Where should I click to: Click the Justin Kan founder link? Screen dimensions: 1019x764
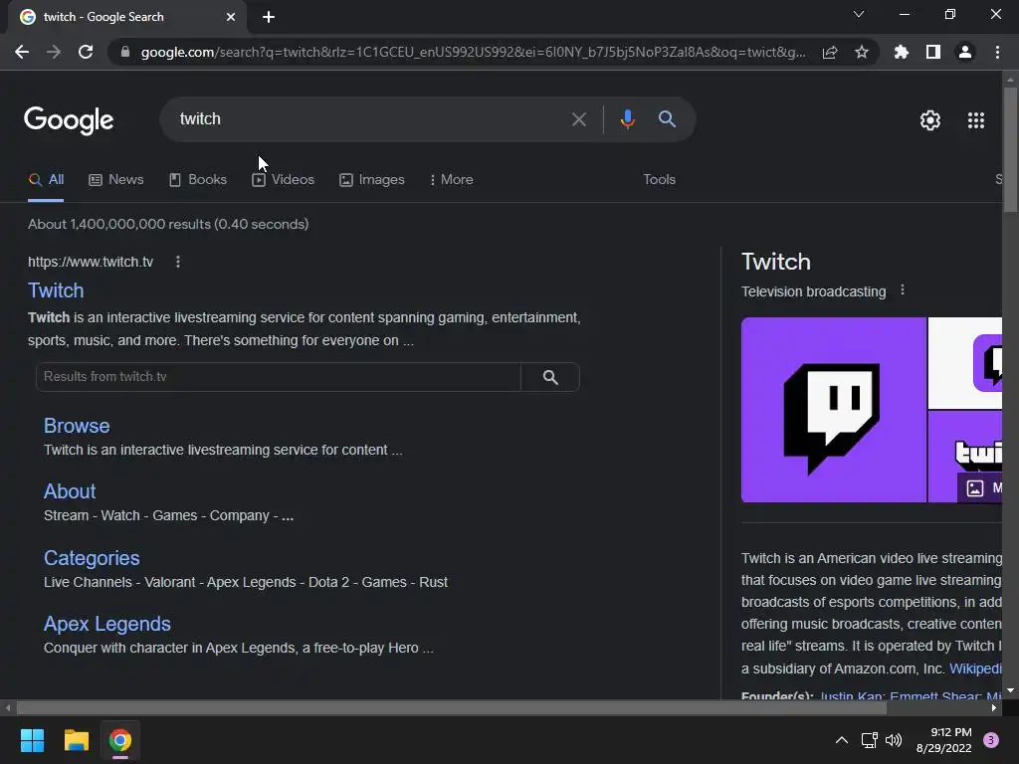(851, 695)
